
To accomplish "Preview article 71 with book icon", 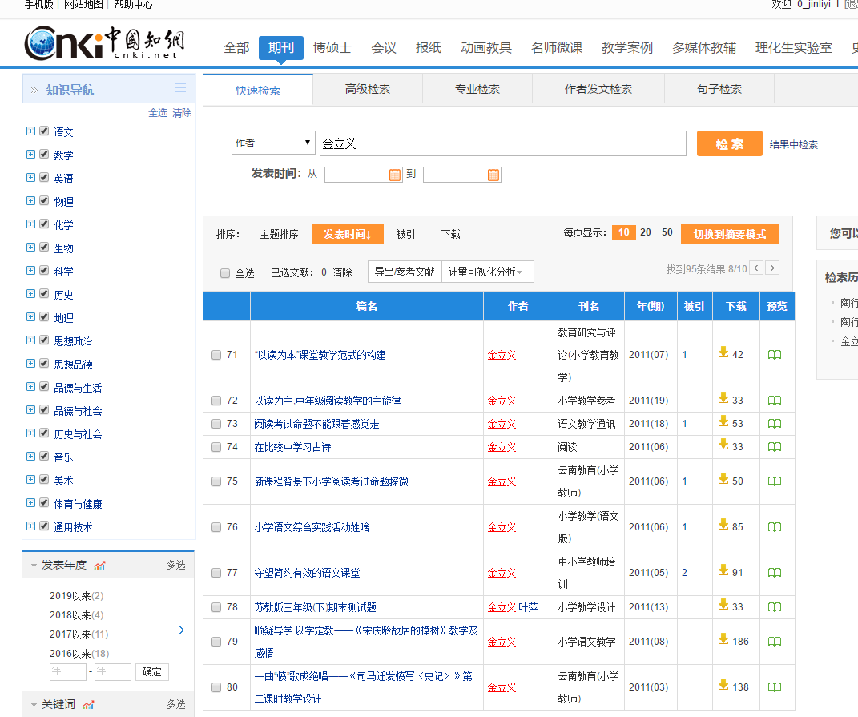I will pos(774,355).
